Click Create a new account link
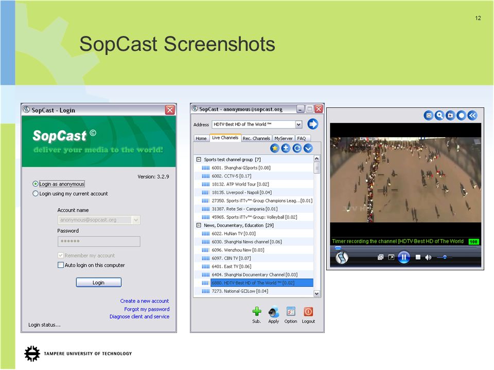The width and height of the screenshot is (494, 370). tap(144, 301)
